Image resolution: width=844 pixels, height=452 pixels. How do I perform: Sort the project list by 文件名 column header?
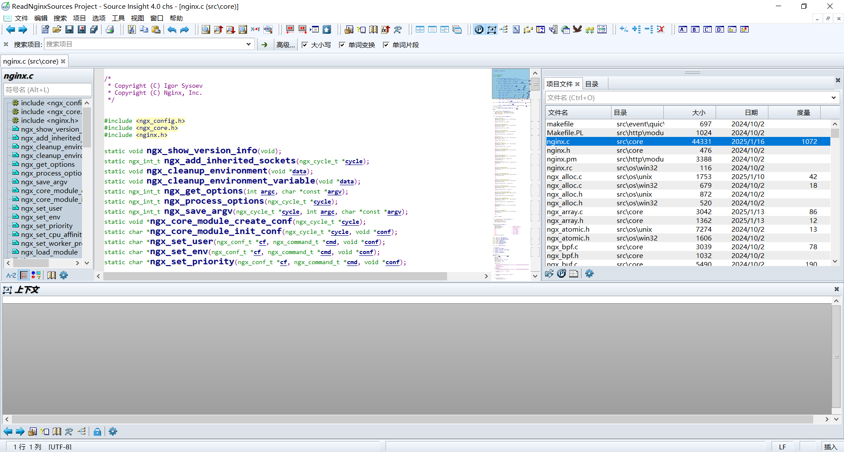click(x=578, y=112)
